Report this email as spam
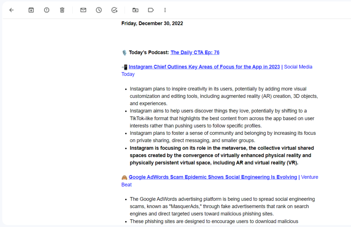Screen dimensions: 351x227 click(47, 10)
